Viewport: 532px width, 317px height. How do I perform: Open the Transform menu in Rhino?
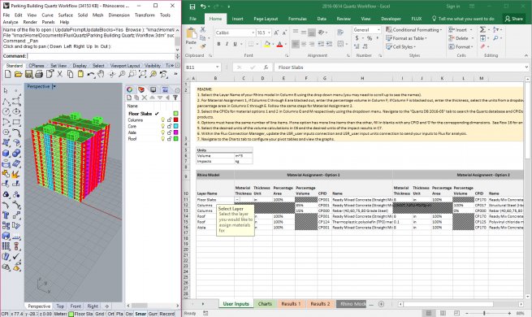(x=145, y=15)
